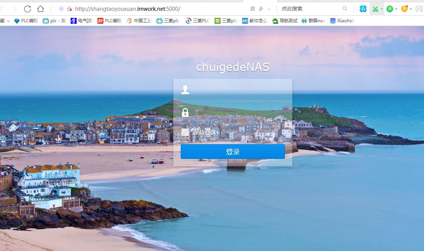Click the search magnifier icon

(x=345, y=9)
